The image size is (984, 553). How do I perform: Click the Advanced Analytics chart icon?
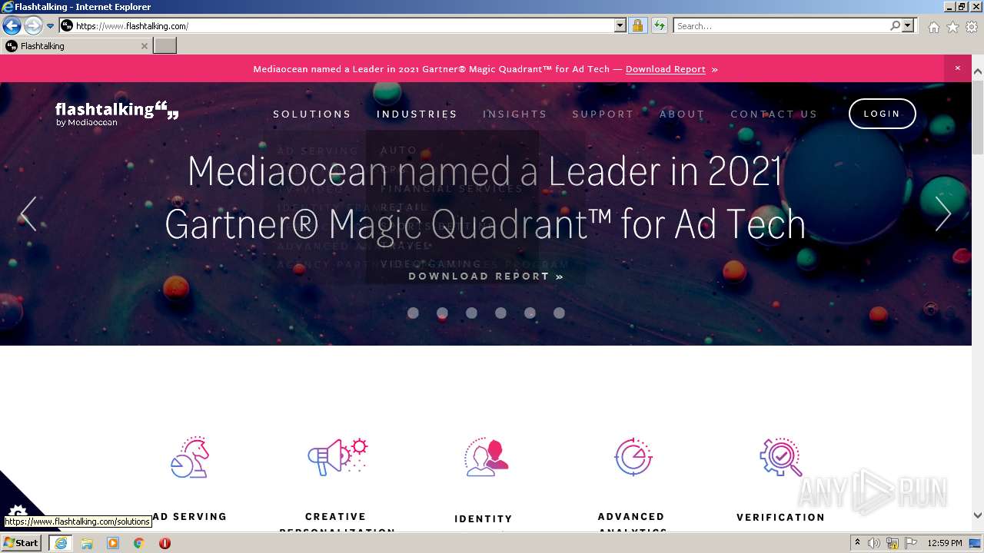633,457
